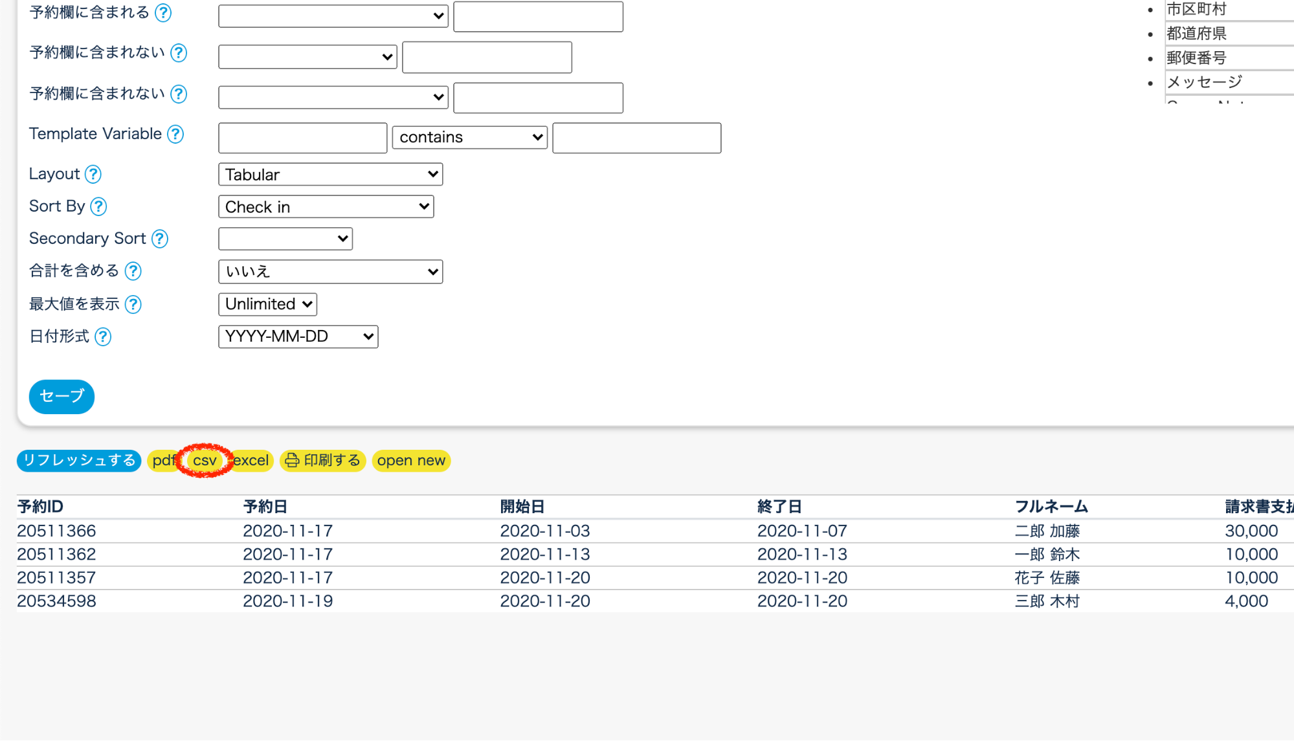The image size is (1294, 741).
Task: Export report using csv button
Action: point(205,461)
